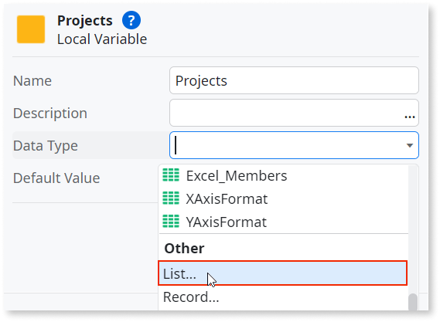Image resolution: width=440 pixels, height=322 pixels.
Task: Choose the Record... option
Action: [283, 297]
